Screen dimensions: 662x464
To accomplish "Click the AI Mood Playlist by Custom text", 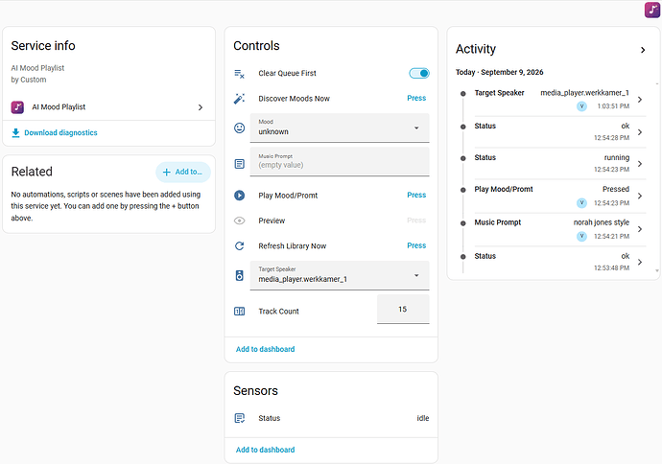I will (37, 74).
